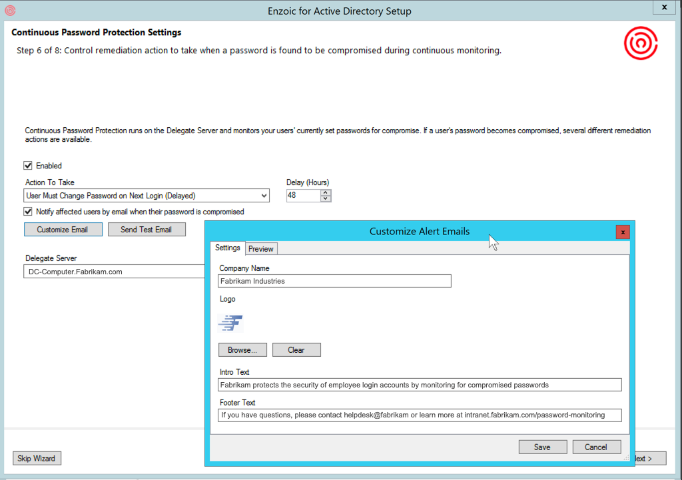
Task: Click the 'Action To Take' label
Action: click(49, 182)
